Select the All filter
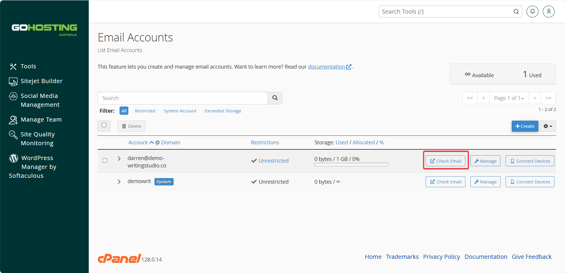The image size is (565, 273). tap(124, 111)
